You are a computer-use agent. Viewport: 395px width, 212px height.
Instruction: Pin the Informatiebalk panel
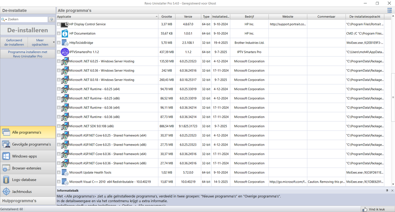(387, 191)
